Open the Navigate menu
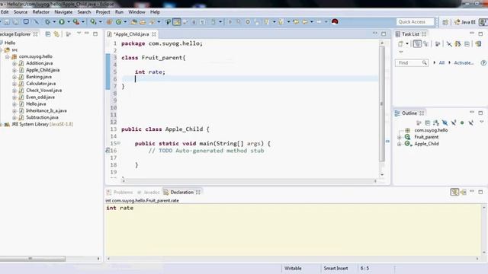Screen dimensions: 488x274 click(63, 12)
